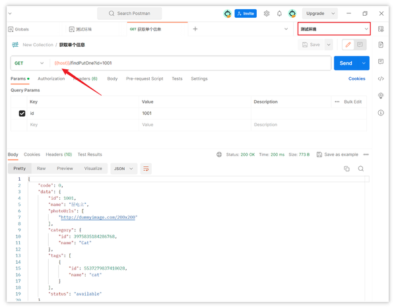Screen dimensions: 396x308
Task: Open Postman settings gear
Action: [x=267, y=13]
